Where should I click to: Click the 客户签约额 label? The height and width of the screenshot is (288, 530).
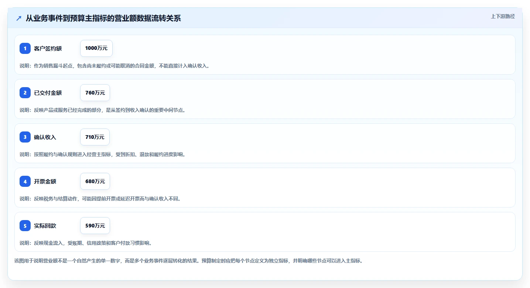tap(48, 48)
